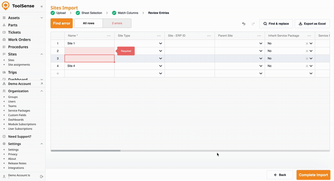
Task: Click the Parts sidebar icon
Action: (4, 25)
